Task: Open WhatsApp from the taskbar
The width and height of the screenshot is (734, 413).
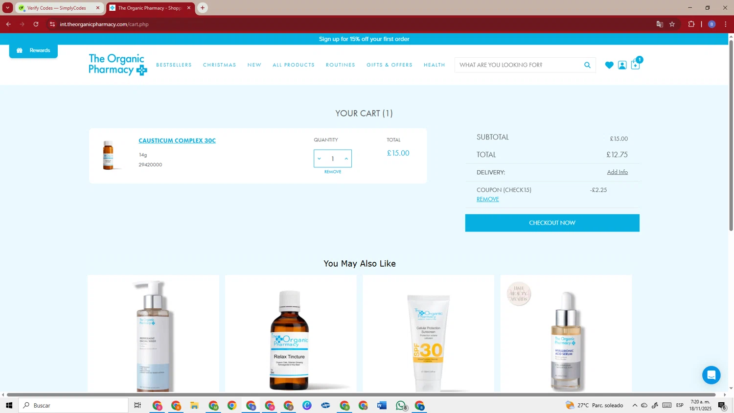Action: tap(401, 405)
